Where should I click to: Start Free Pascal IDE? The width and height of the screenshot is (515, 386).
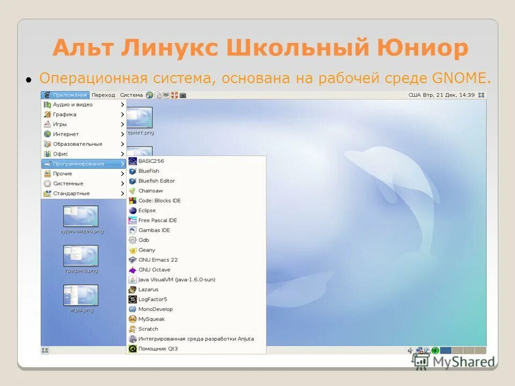[x=196, y=220]
